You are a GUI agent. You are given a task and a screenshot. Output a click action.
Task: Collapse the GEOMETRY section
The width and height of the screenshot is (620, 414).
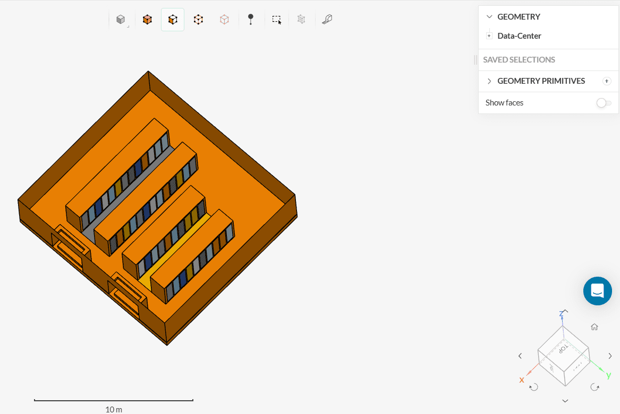[x=489, y=17]
